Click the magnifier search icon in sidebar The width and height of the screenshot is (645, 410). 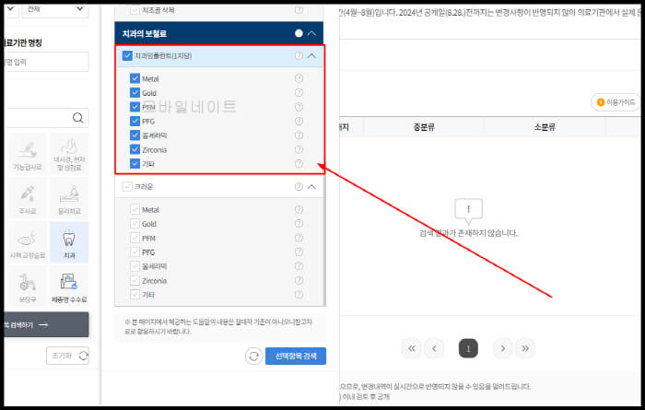[77, 118]
